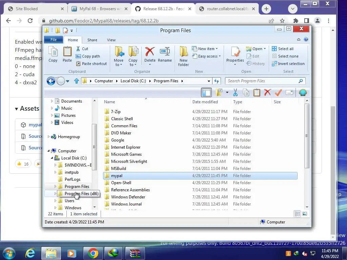Switch to the Share ribbon tab
This screenshot has height=260, width=347.
point(92,40)
